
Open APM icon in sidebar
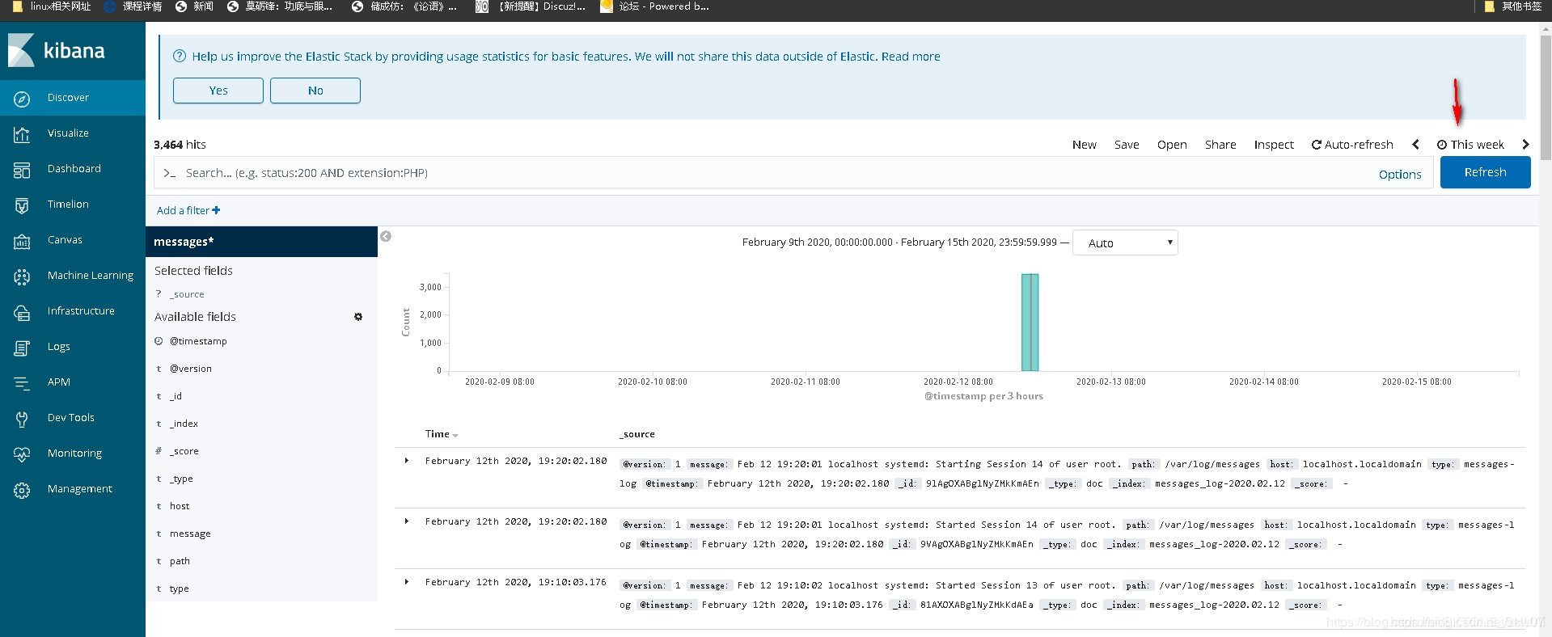[x=22, y=382]
